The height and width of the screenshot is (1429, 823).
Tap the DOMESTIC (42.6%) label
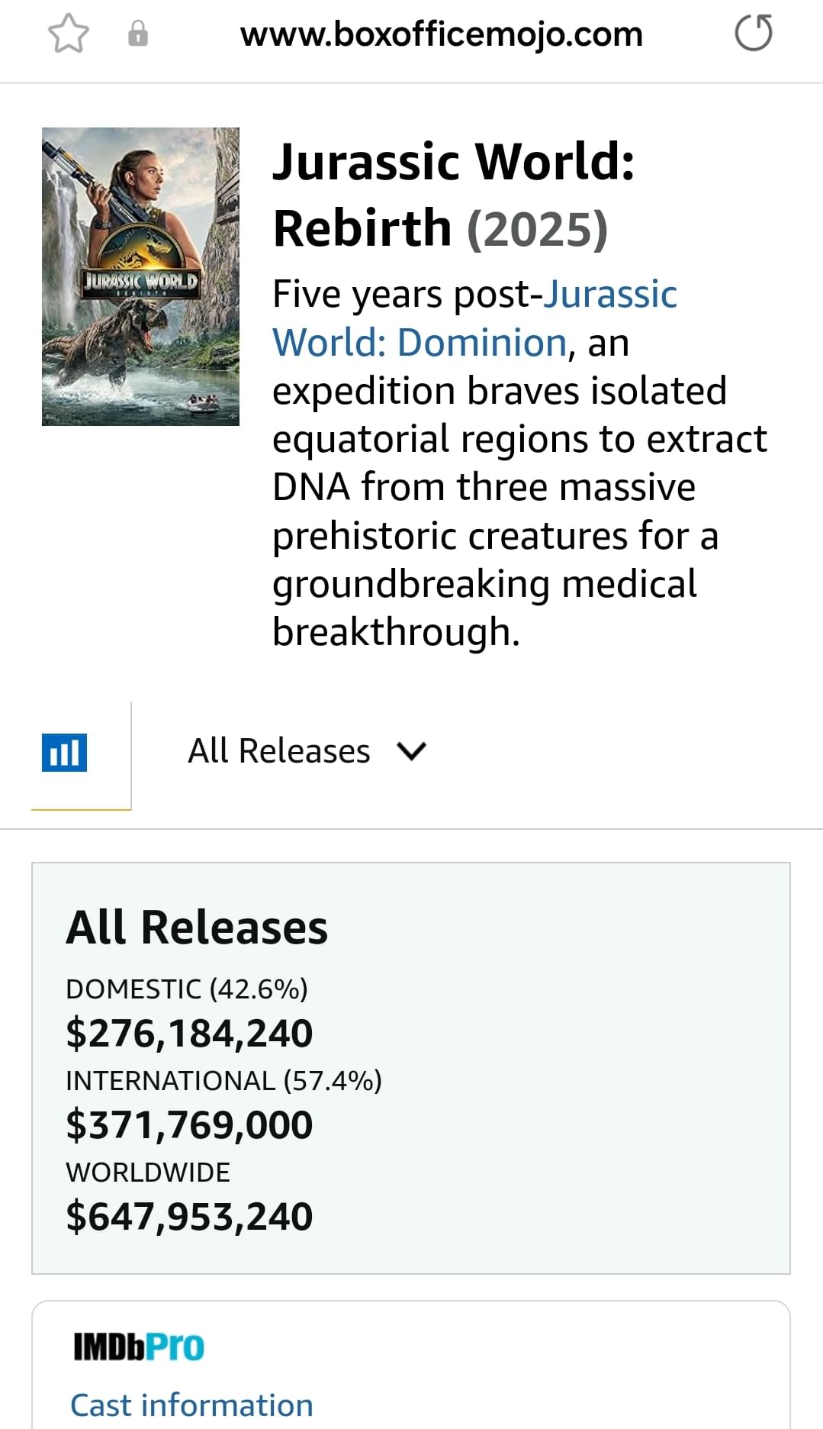(x=187, y=989)
